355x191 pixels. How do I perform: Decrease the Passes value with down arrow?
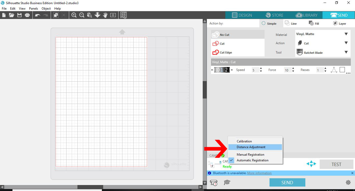325,71
